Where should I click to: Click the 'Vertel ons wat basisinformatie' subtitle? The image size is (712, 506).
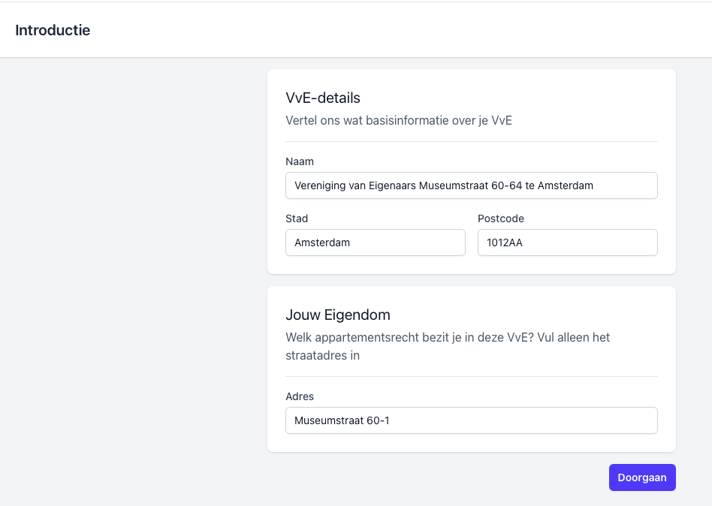399,120
